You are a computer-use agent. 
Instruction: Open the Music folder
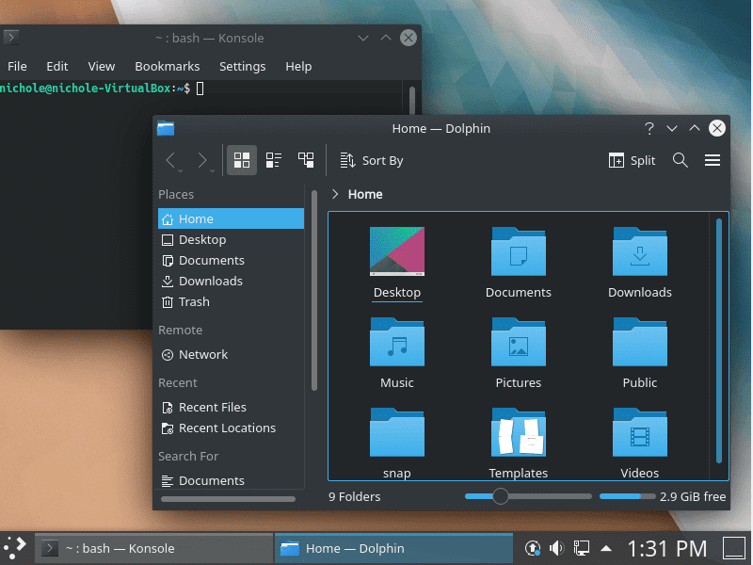click(x=397, y=352)
